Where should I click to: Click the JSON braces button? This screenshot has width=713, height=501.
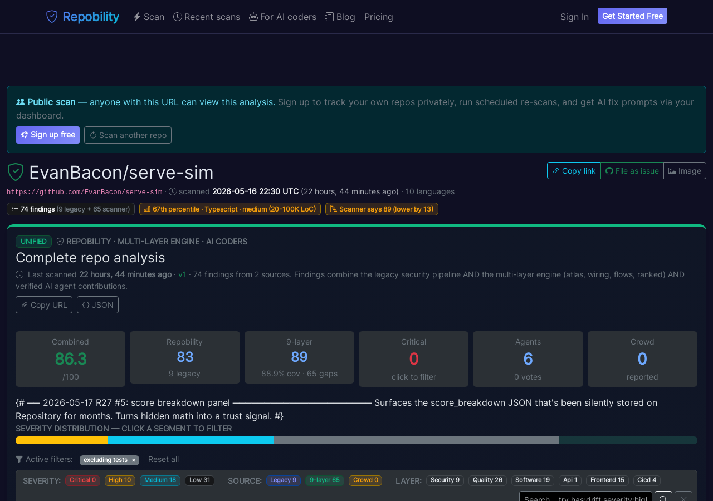click(97, 305)
